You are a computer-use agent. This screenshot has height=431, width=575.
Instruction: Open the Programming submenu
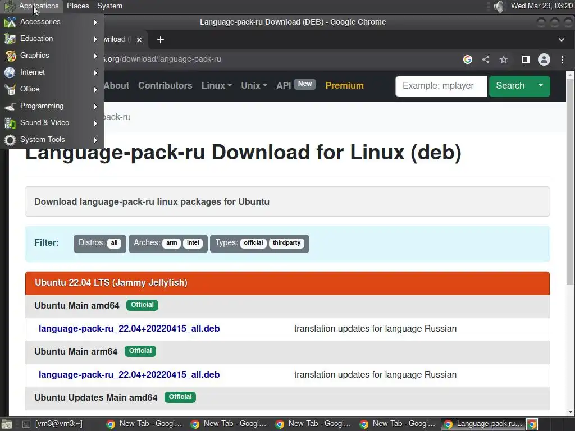coord(51,106)
